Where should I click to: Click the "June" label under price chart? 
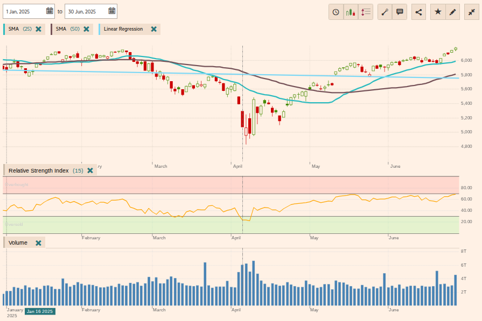[x=395, y=166]
